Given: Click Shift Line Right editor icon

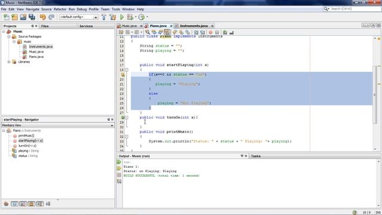Looking at the screenshot, I should point(202,32).
